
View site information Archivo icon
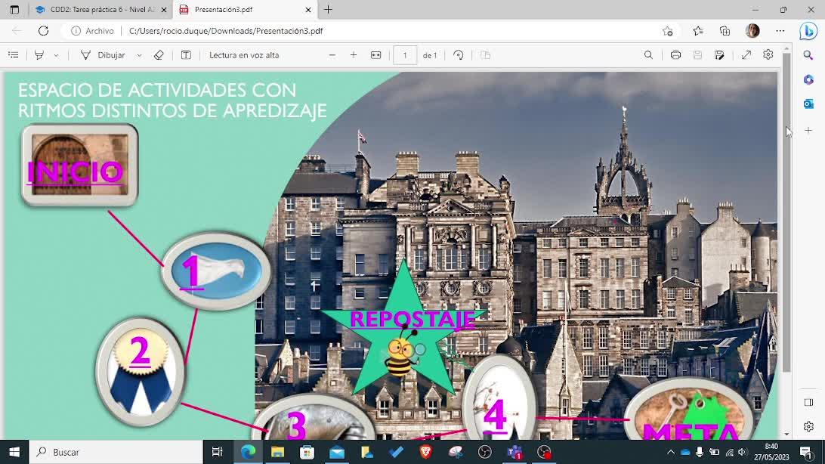[x=92, y=31]
